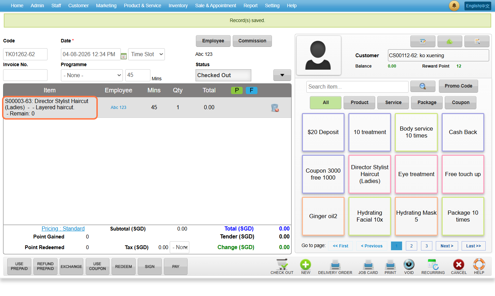This screenshot has height=296, width=495.
Task: Open the Staff menu
Action: click(x=56, y=6)
